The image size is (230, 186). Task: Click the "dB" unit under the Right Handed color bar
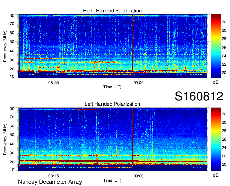point(216,82)
